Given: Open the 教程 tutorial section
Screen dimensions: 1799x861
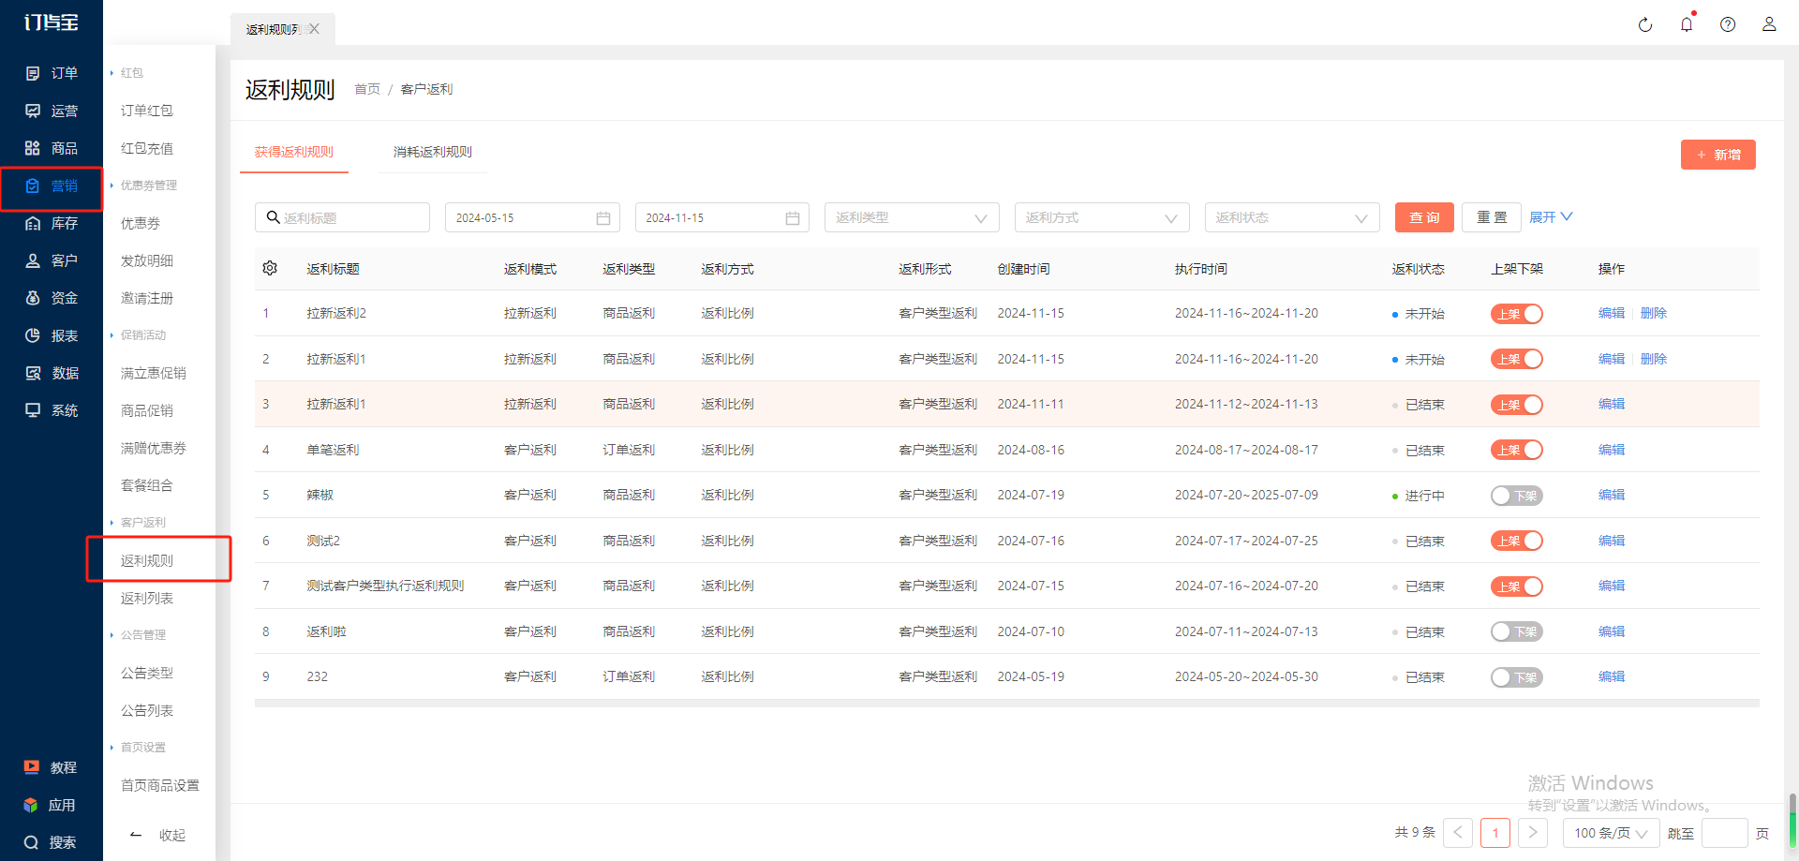Looking at the screenshot, I should point(52,767).
